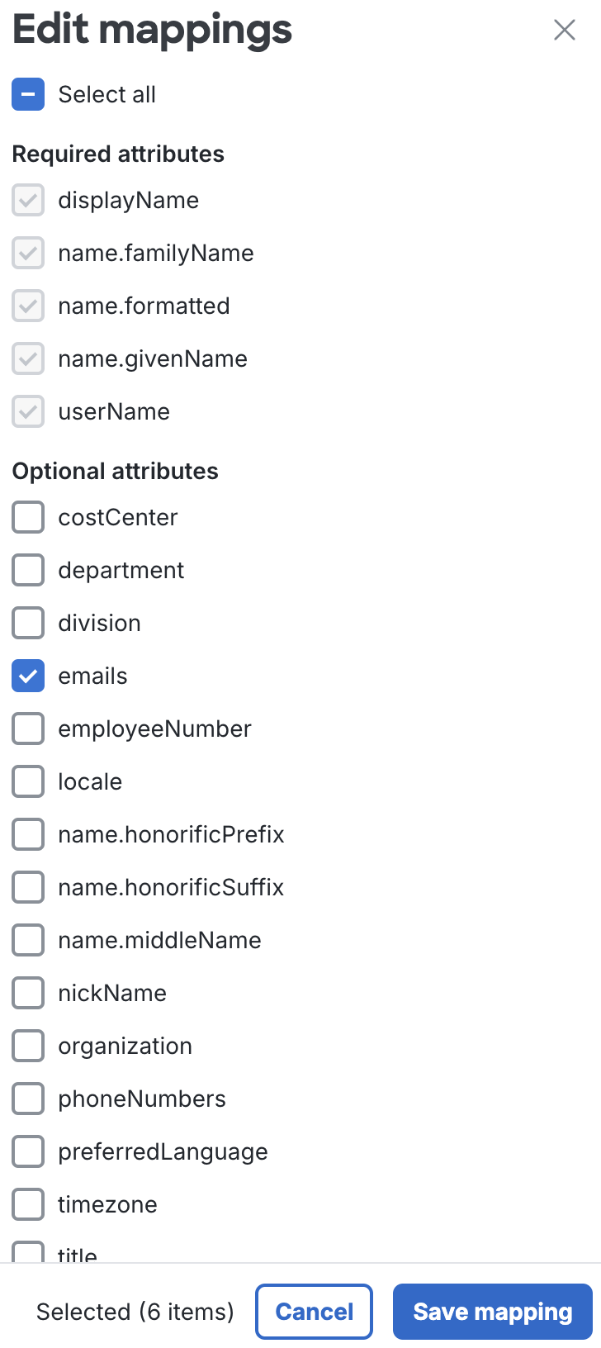This screenshot has width=601, height=1348.
Task: Enable the timezone attribute
Action: [x=27, y=1204]
